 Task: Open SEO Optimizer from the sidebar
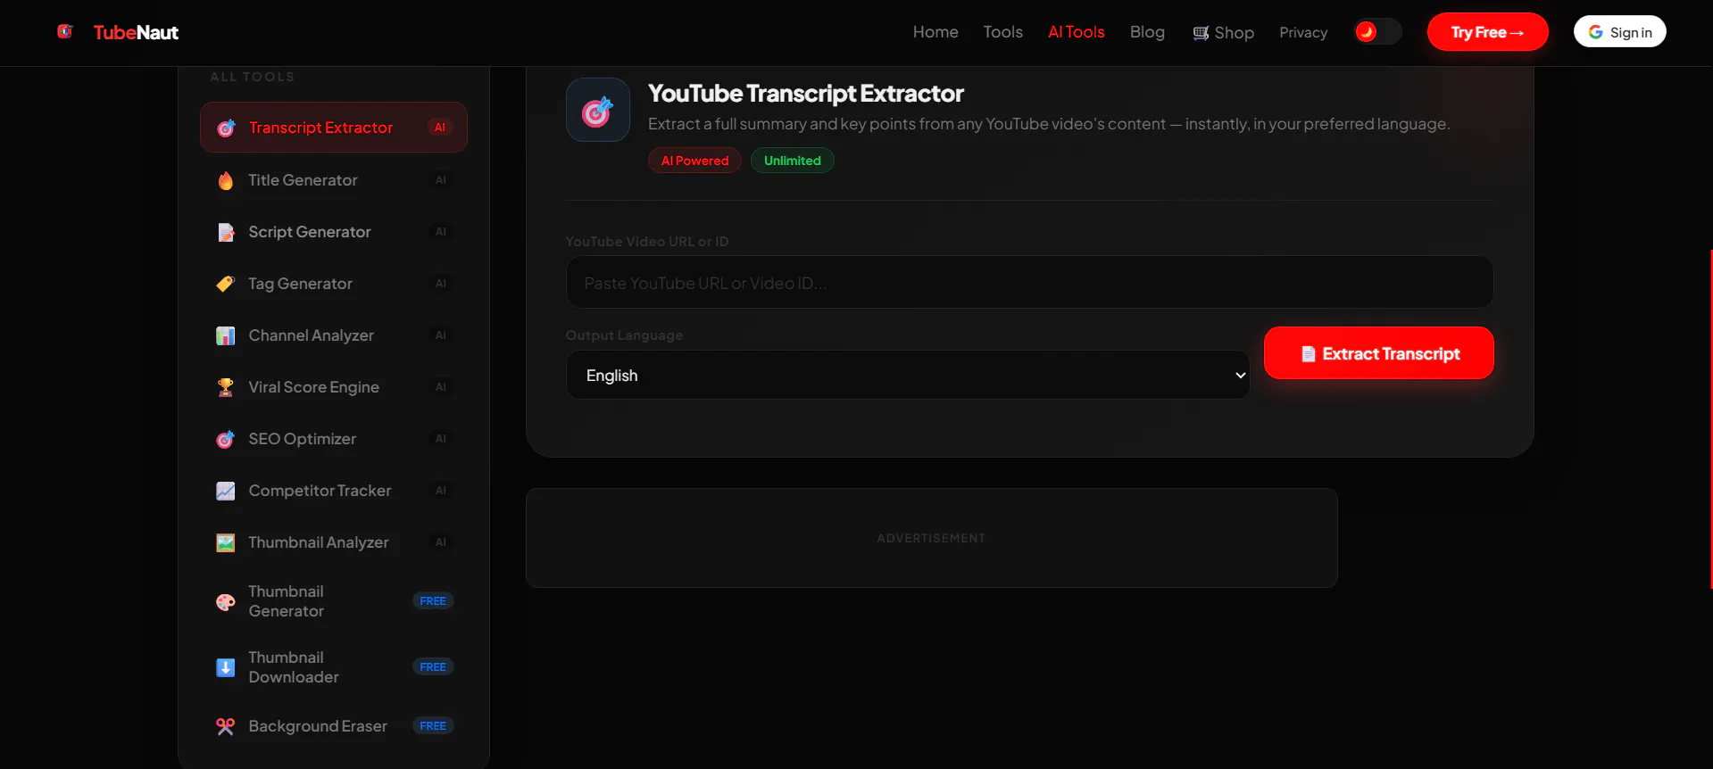tap(334, 439)
